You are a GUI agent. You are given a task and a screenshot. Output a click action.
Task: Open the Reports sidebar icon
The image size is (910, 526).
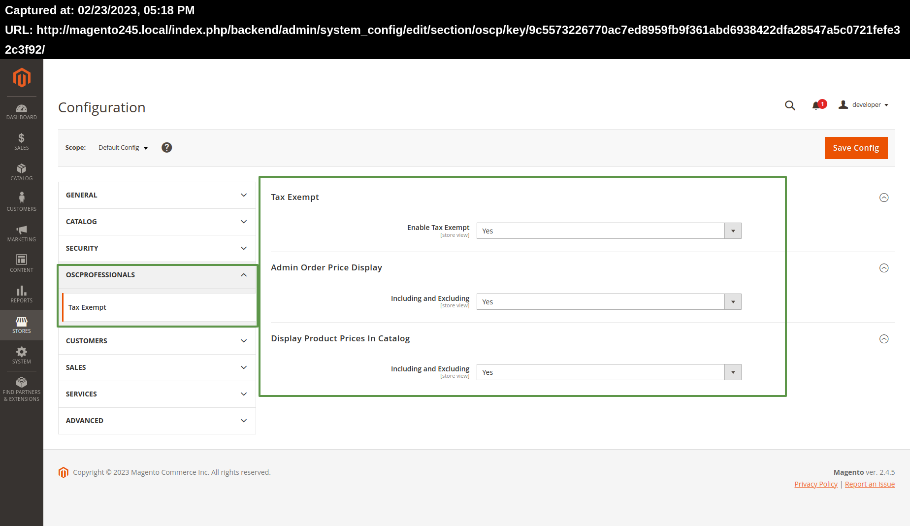click(22, 294)
